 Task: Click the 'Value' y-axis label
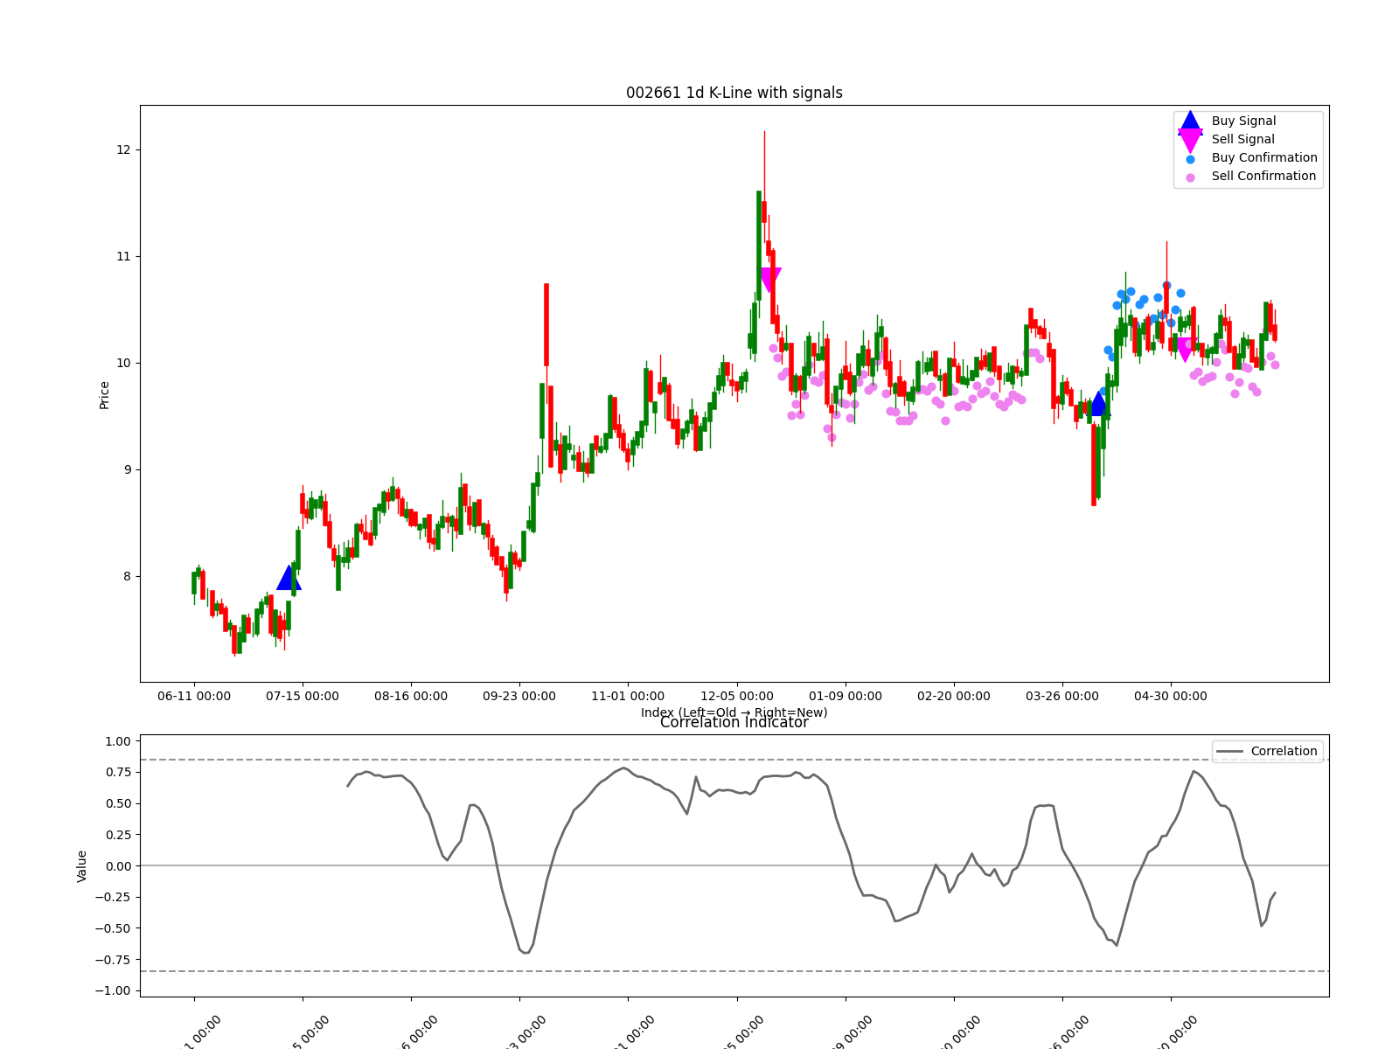[82, 866]
